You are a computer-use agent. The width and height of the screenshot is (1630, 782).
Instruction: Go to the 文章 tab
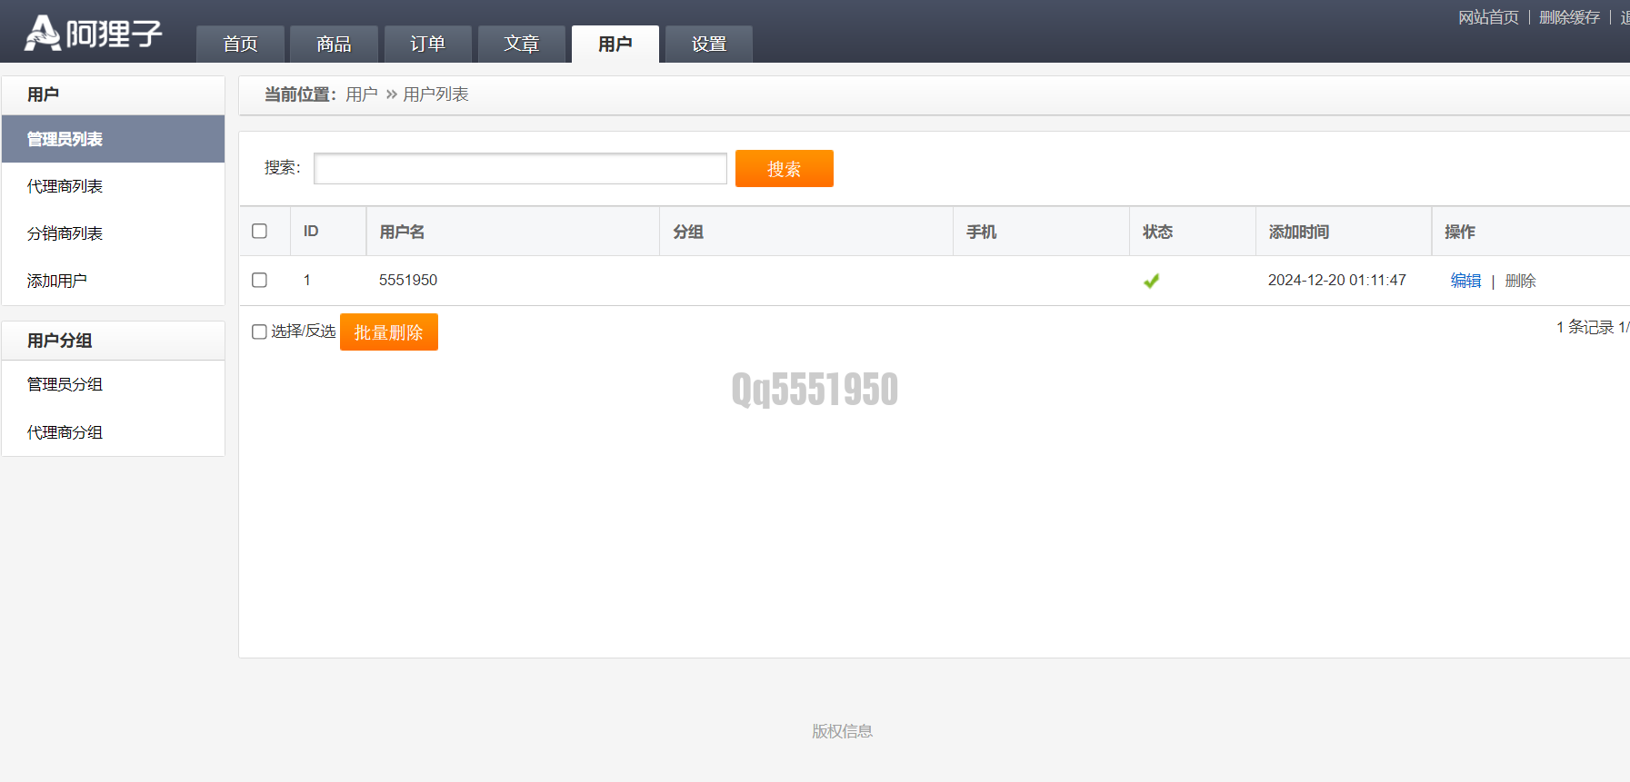coord(522,44)
